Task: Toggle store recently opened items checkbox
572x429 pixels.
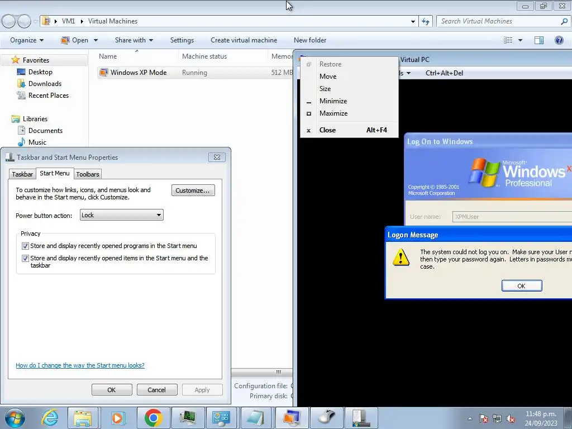Action: 25,258
